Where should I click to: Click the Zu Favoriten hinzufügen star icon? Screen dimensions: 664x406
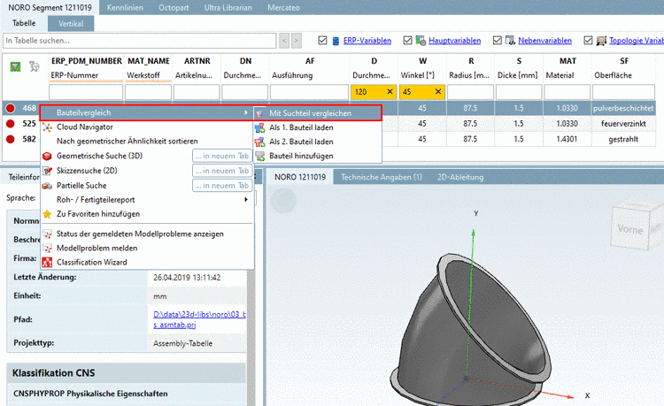(48, 214)
